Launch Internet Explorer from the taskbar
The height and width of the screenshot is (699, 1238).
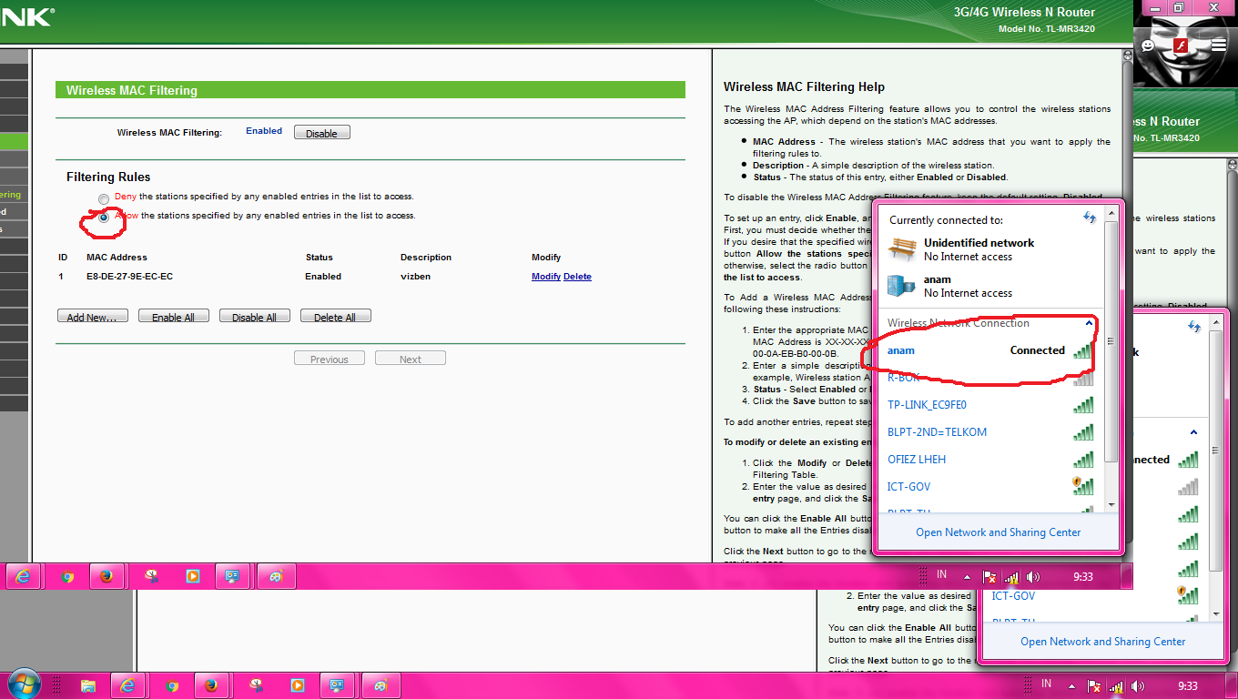coord(130,684)
